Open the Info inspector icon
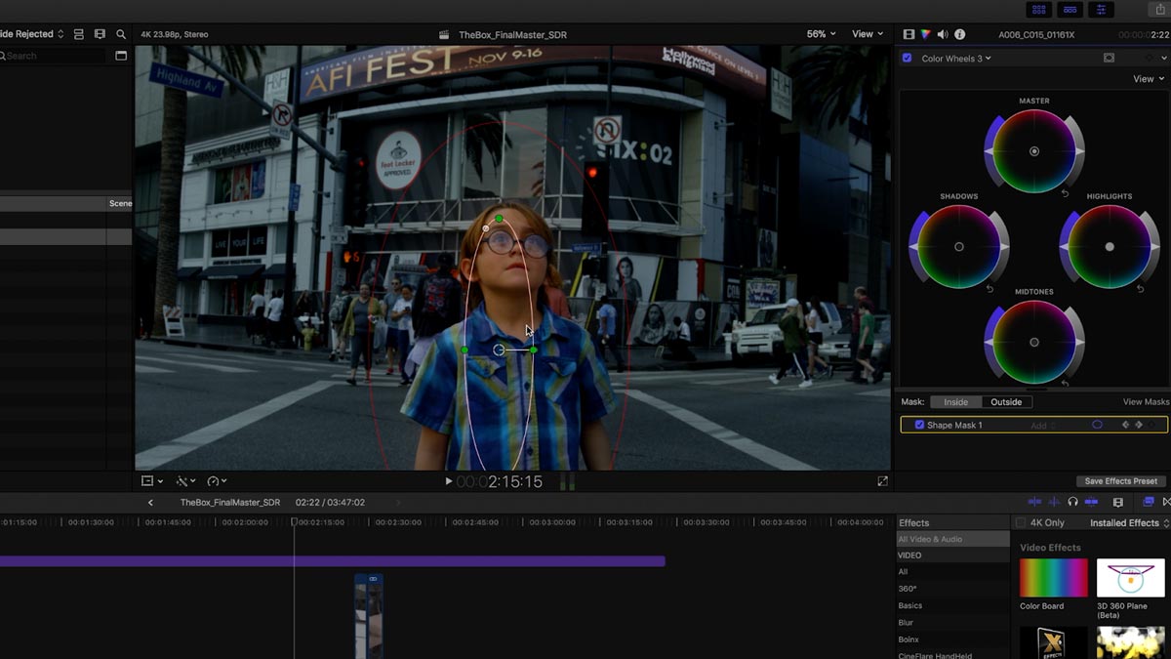The image size is (1171, 659). coord(959,34)
